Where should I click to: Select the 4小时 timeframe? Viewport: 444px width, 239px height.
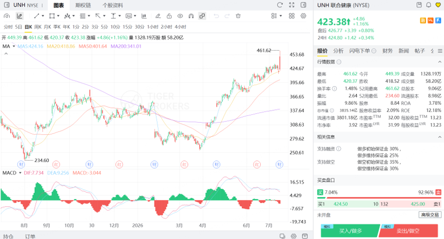[x=180, y=27]
